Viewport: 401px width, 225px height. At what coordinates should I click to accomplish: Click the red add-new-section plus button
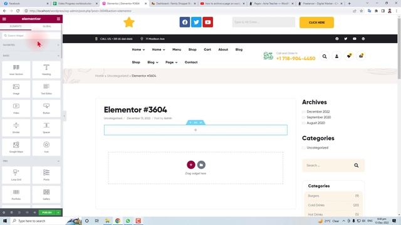point(190,165)
